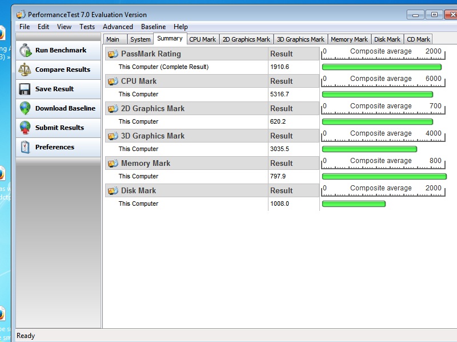Click the Run Benchmark button label
The width and height of the screenshot is (457, 342).
61,50
